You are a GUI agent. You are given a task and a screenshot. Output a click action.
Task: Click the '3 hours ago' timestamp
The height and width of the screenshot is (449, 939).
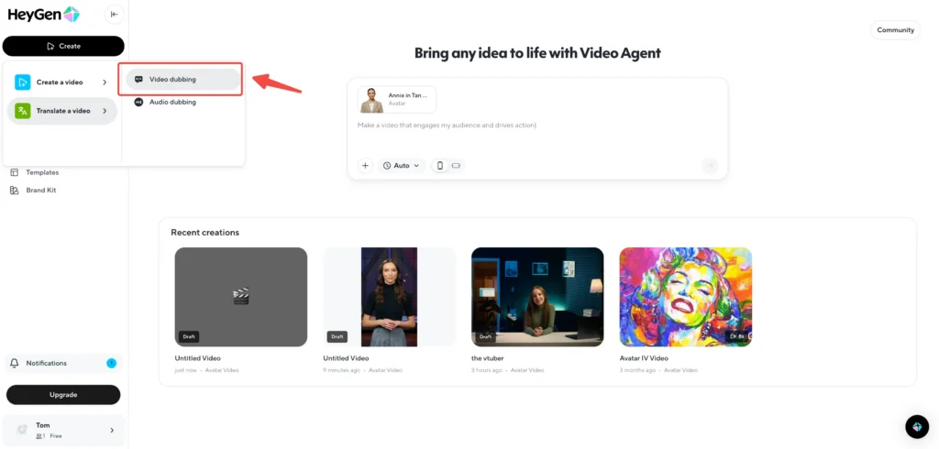tap(487, 370)
